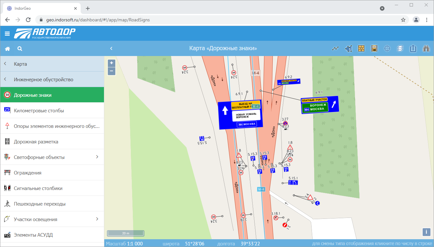Click the share/export map icon

coord(413,49)
